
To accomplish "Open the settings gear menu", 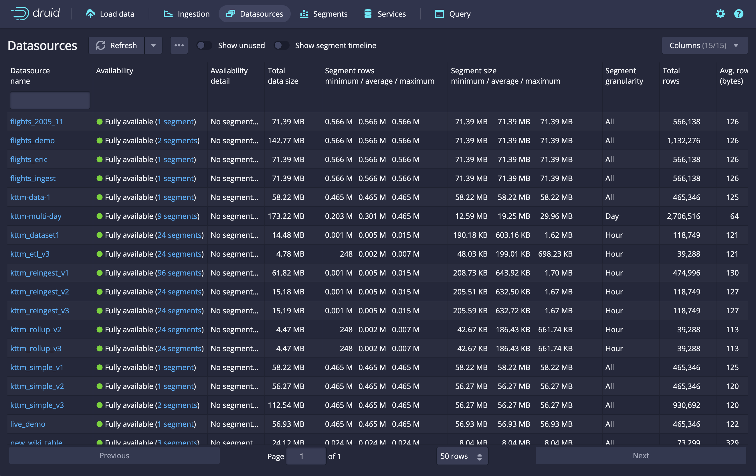I will pyautogui.click(x=720, y=14).
